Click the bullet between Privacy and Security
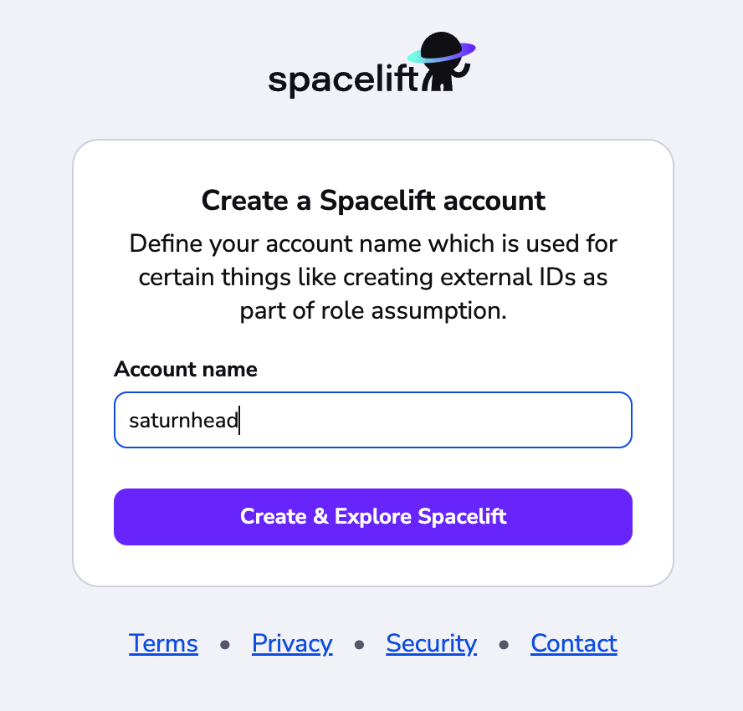This screenshot has width=743, height=711. 360,644
